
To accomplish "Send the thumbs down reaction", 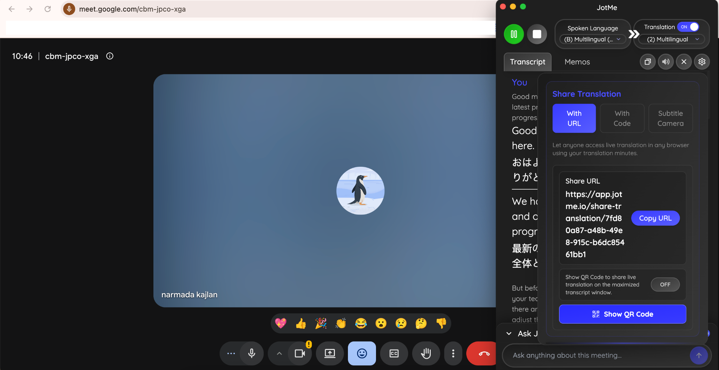I will pos(441,323).
